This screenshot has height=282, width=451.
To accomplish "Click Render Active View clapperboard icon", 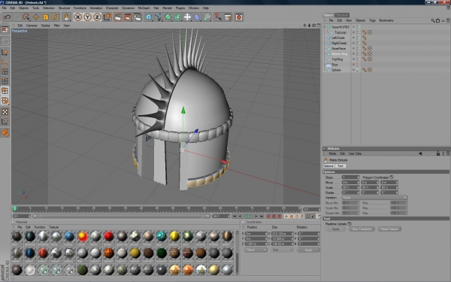I will [118, 17].
